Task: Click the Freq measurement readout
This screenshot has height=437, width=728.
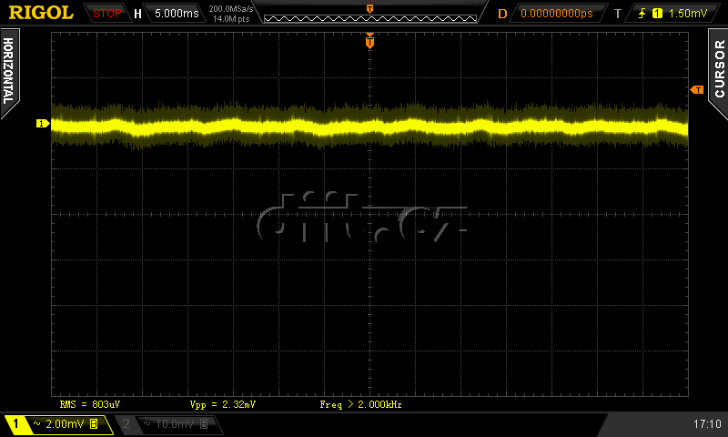Action: [360, 403]
